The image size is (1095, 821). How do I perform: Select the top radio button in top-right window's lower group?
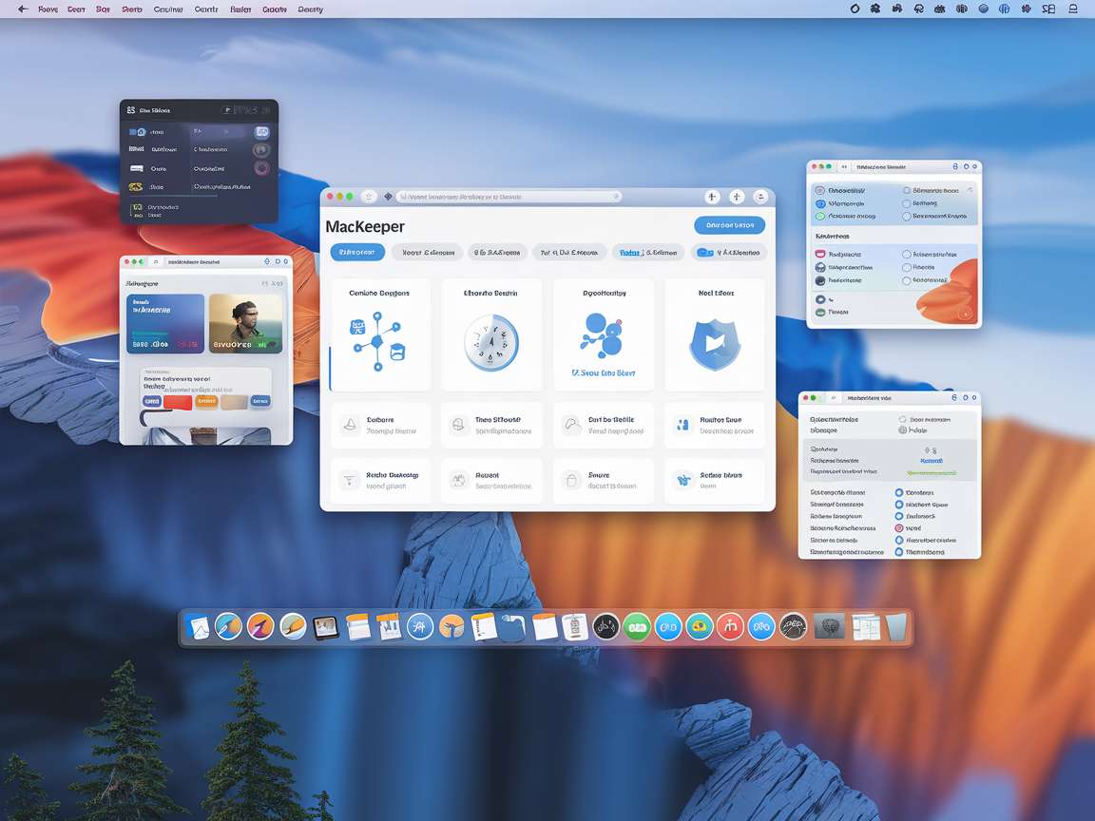[907, 254]
